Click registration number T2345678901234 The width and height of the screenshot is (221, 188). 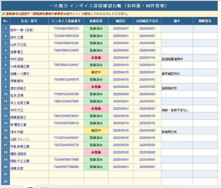(x=66, y=36)
